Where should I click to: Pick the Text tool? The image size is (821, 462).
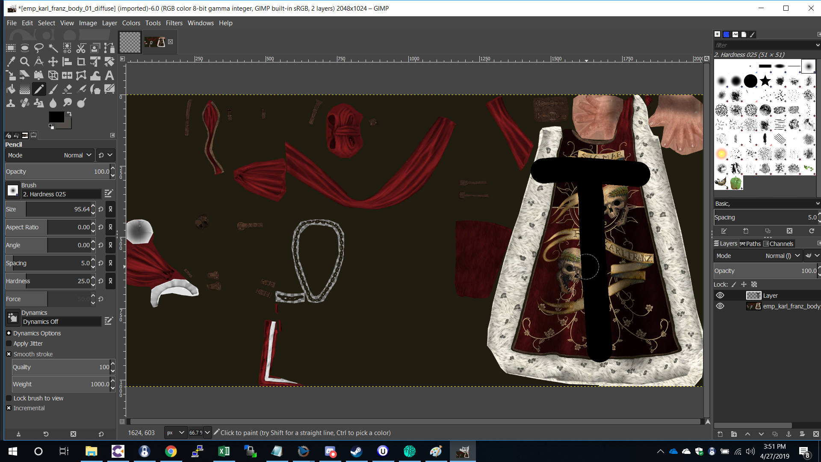tap(109, 75)
